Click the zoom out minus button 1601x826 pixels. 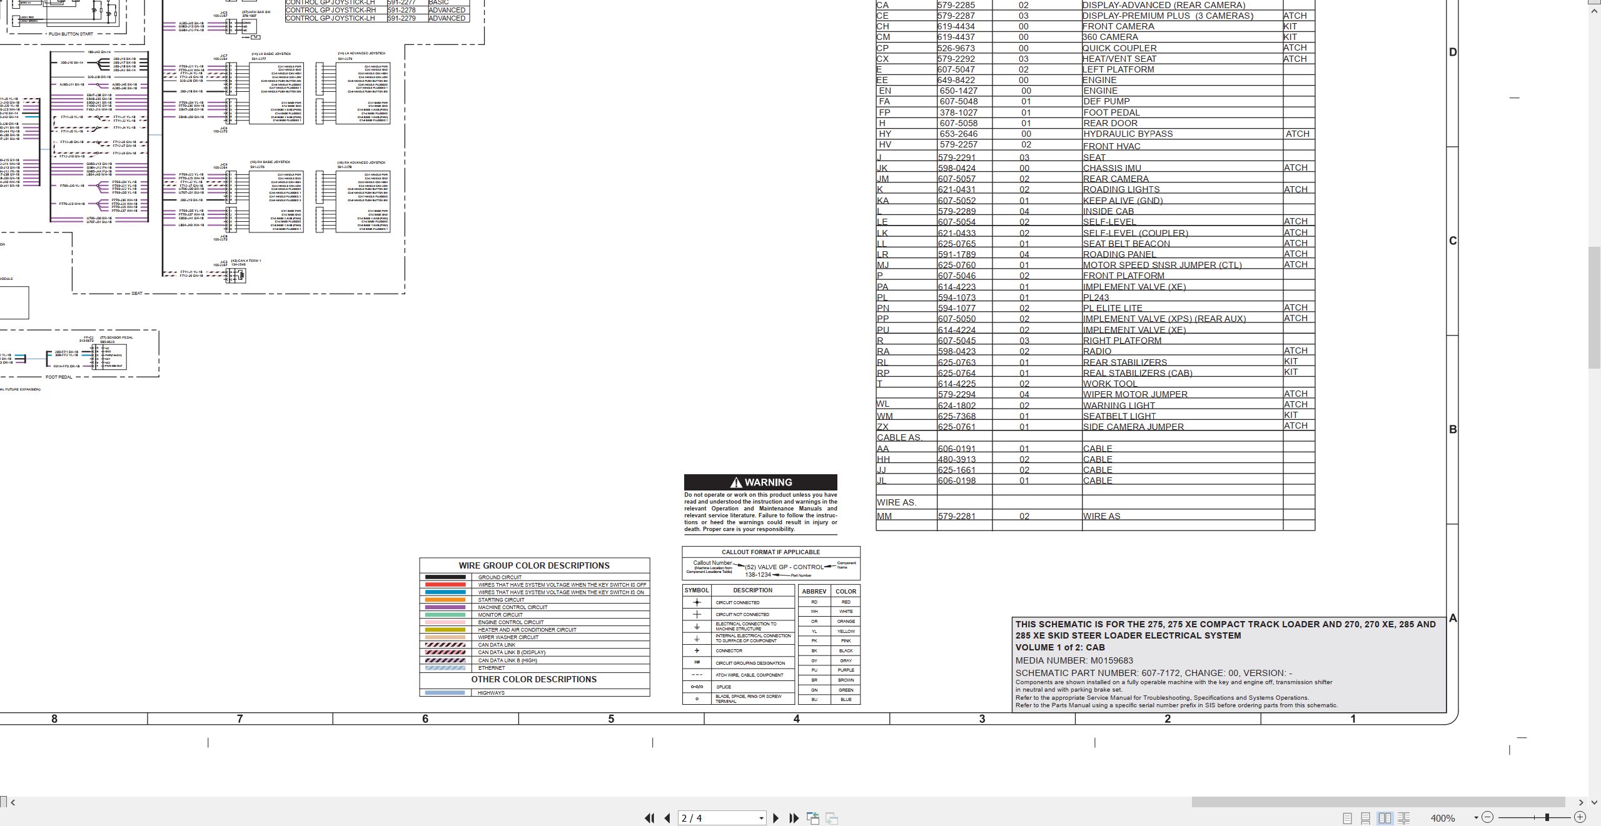[1487, 817]
